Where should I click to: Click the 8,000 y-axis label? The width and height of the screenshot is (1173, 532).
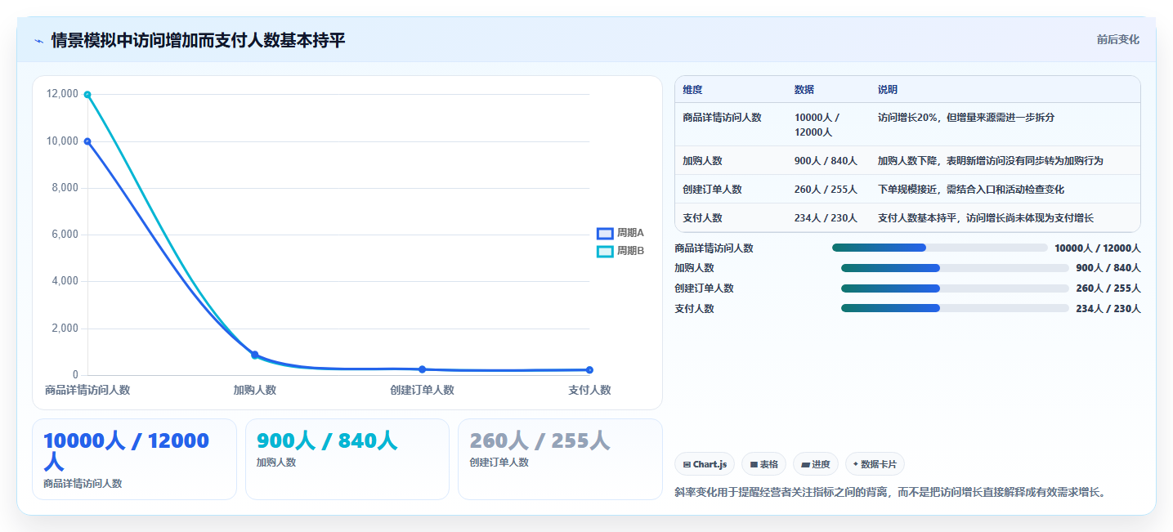[65, 188]
